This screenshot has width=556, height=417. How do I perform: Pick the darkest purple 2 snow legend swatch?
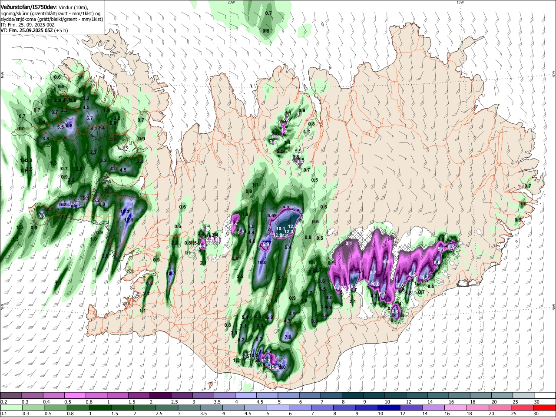(160, 396)
